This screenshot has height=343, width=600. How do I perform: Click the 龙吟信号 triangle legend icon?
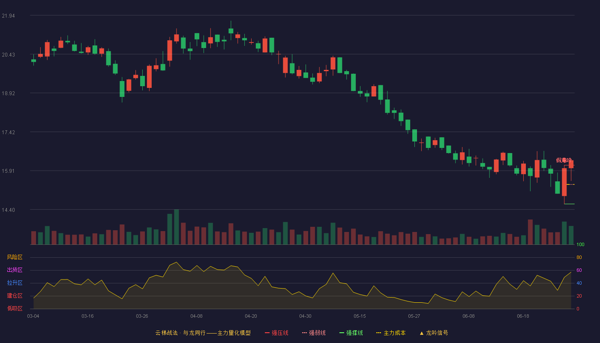[x=422, y=333]
